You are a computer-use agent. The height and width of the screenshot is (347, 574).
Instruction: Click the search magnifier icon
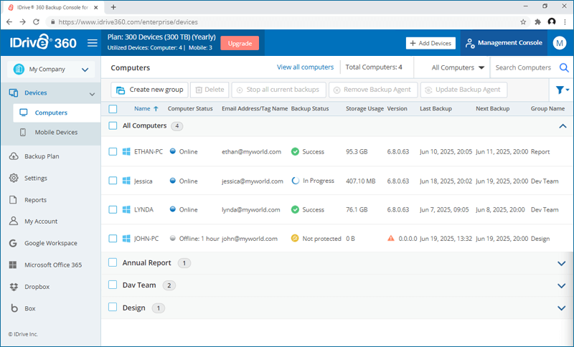(x=563, y=68)
